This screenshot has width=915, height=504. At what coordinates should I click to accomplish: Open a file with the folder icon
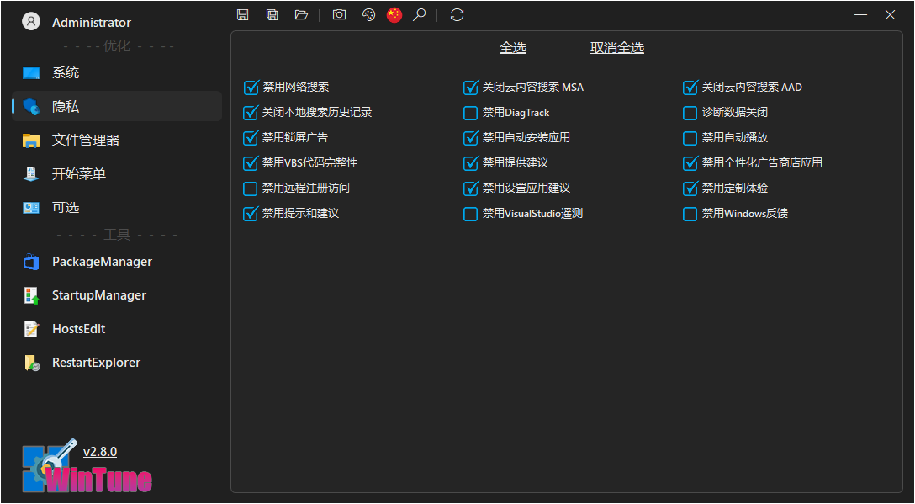tap(301, 14)
